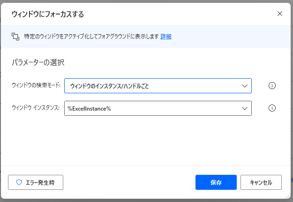Click info icon beside ウィンドウの検索モード dropdown
Screen dimensions: 293x202
(x=272, y=86)
